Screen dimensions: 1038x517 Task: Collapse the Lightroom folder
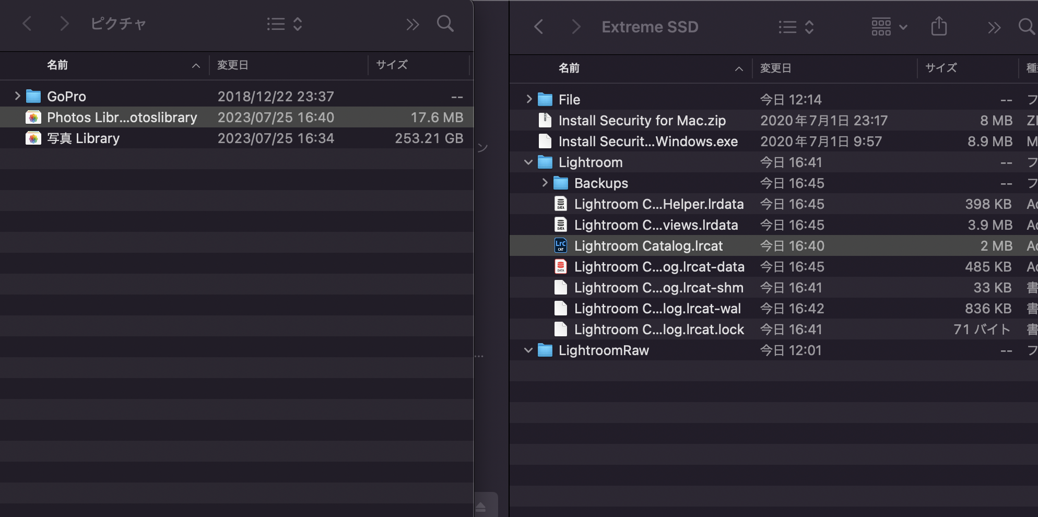coord(528,162)
